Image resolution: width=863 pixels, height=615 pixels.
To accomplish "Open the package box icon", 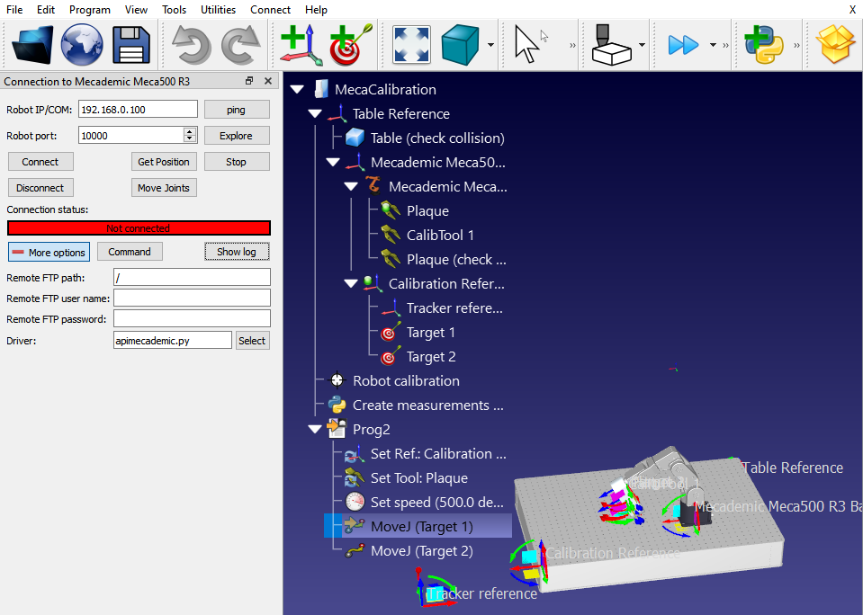I will tap(835, 45).
